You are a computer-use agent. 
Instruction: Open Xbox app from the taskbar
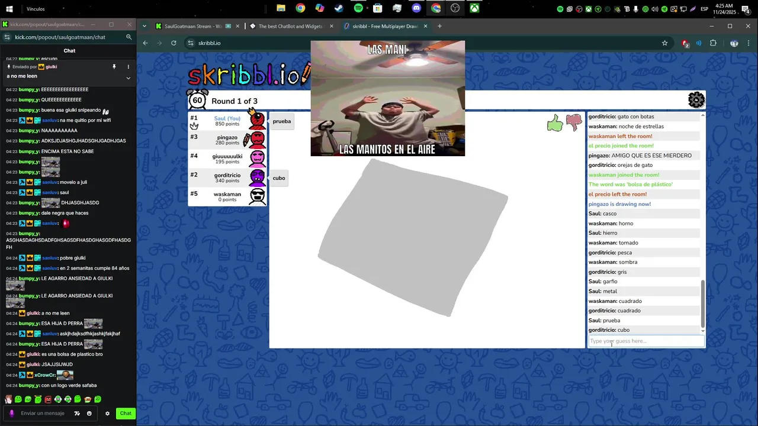tap(474, 8)
